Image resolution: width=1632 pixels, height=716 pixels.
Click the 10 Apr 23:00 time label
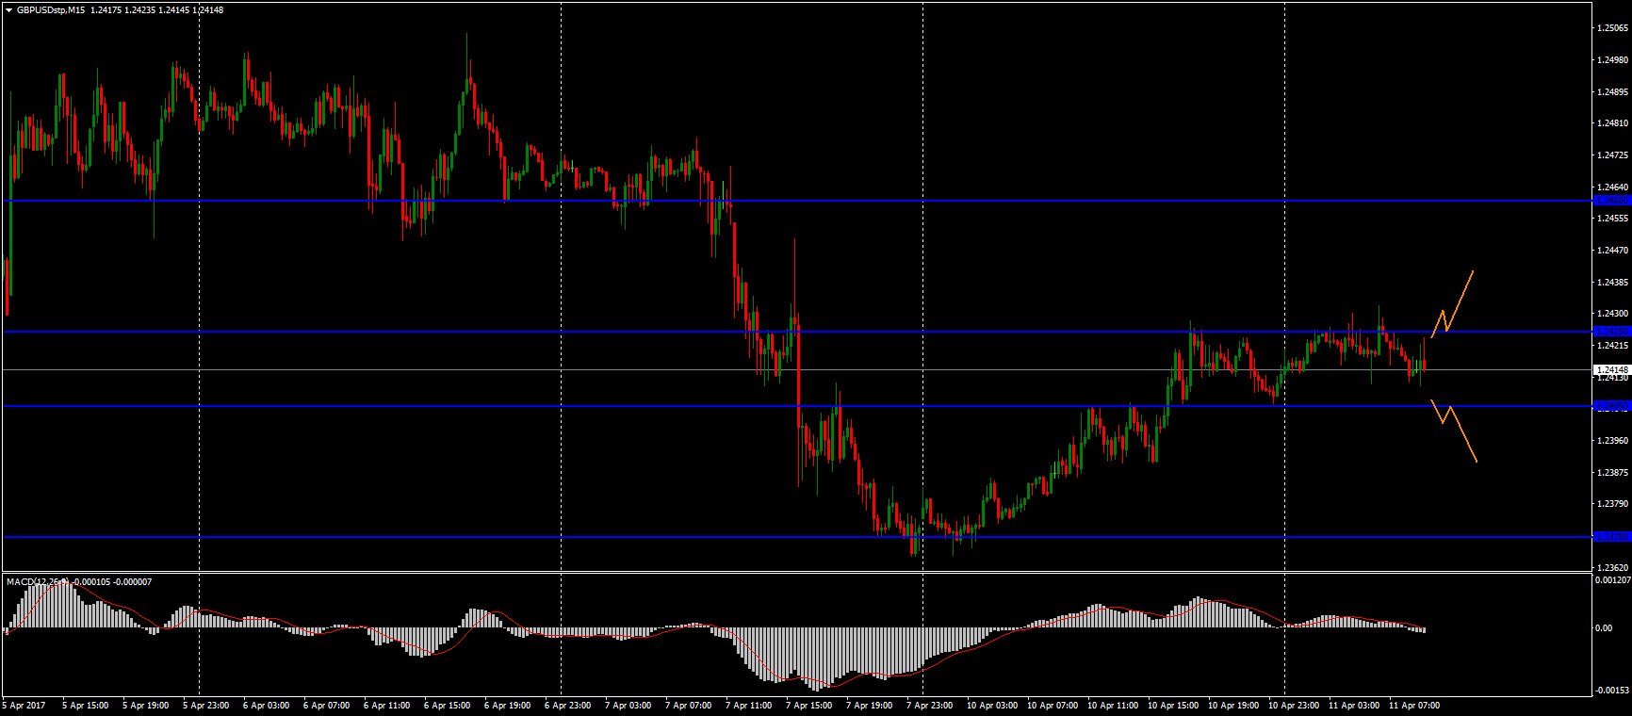pos(1294,706)
